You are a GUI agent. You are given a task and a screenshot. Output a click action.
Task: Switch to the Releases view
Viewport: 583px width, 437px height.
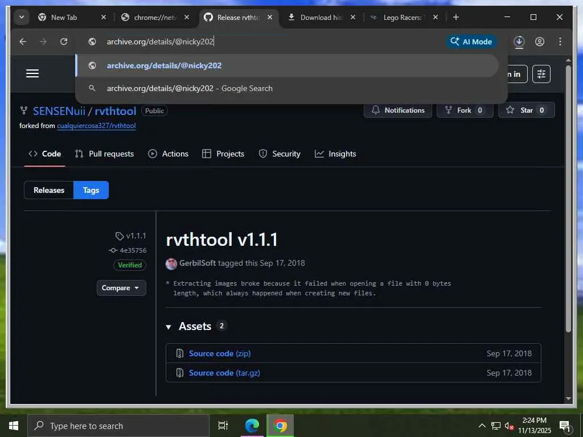(49, 190)
